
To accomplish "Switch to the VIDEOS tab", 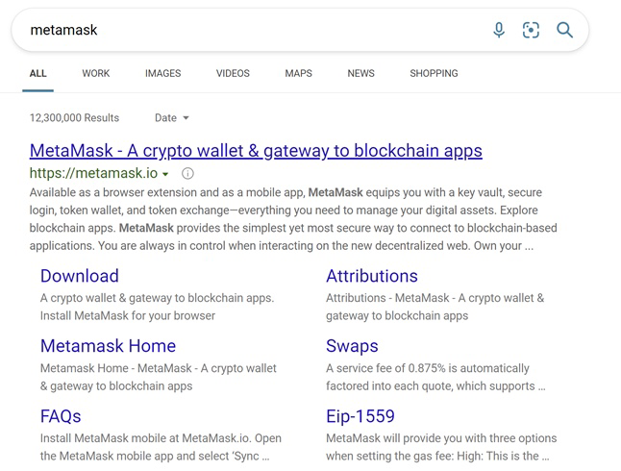I will [x=233, y=73].
